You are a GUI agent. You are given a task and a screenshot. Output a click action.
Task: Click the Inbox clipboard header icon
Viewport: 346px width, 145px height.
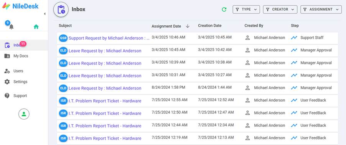[61, 10]
